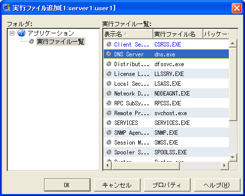Viewport: 245px width, 196px height.
Task: Click the NDDEAGNT.EXE file name cell
Action: click(x=172, y=94)
